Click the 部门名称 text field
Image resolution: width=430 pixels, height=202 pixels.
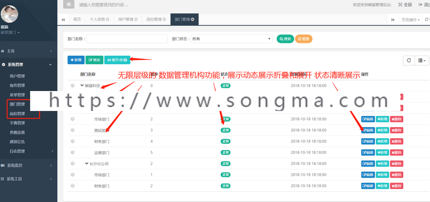pyautogui.click(x=127, y=39)
